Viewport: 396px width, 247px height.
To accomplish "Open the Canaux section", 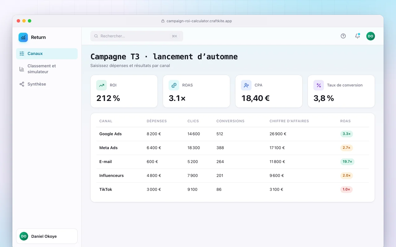I will [x=47, y=54].
